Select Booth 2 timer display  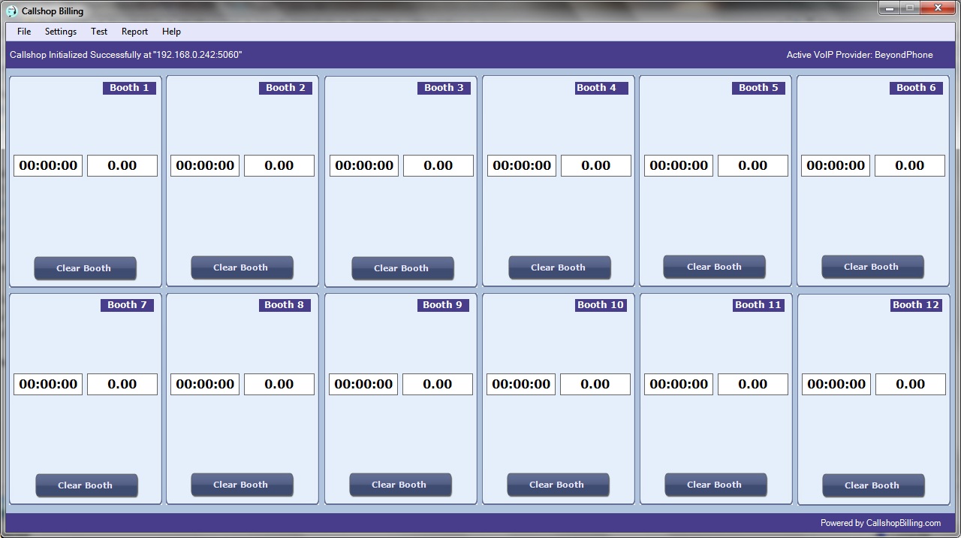point(205,165)
